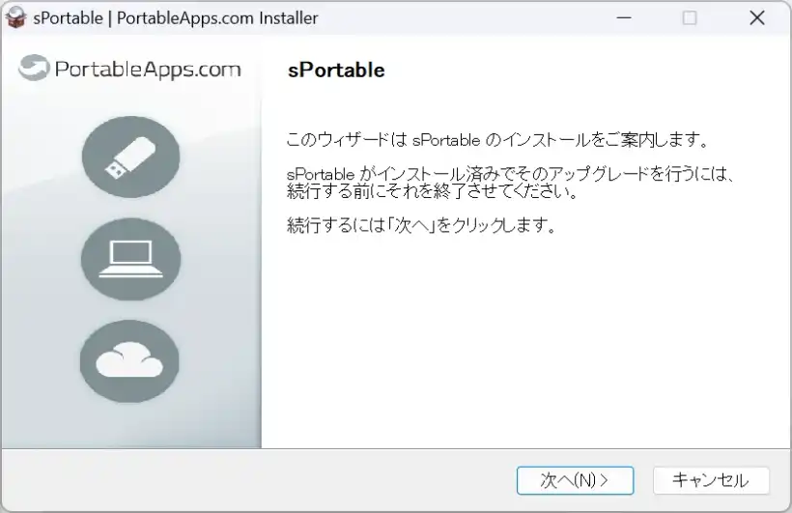Viewport: 792px width, 513px height.
Task: Click the installer app icon in title bar
Action: point(15,17)
